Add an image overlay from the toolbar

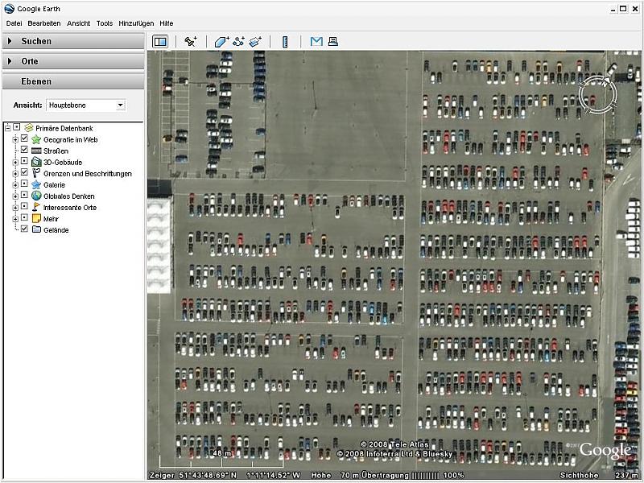[255, 41]
